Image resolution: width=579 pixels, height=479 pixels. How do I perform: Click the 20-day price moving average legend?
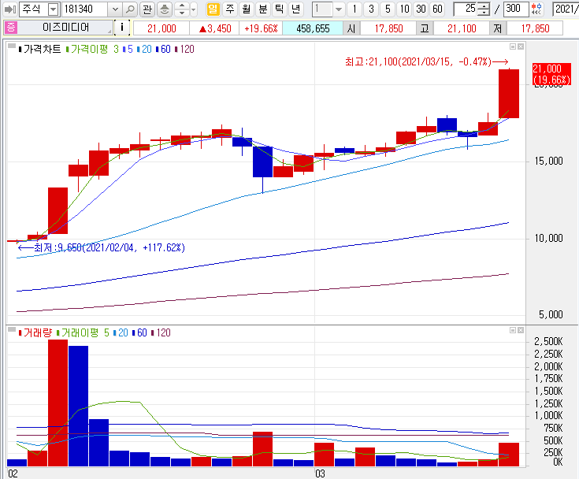pos(144,49)
